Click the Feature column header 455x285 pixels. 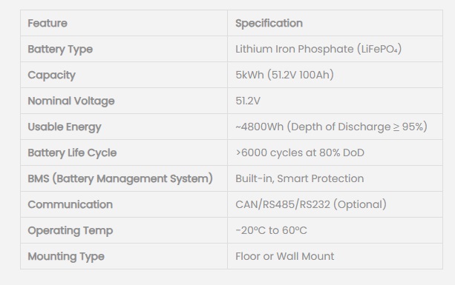click(x=48, y=23)
